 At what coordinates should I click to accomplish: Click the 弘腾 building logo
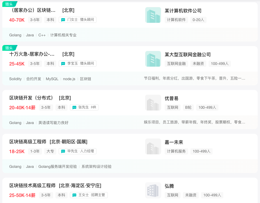(153, 190)
